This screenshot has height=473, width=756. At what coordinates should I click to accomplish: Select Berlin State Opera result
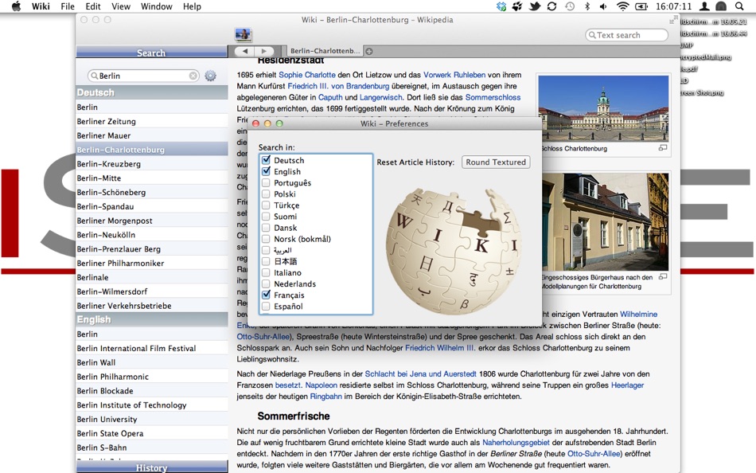(x=152, y=433)
